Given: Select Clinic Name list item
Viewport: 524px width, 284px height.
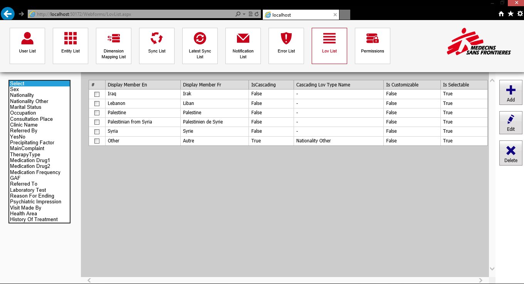Looking at the screenshot, I should [x=39, y=125].
